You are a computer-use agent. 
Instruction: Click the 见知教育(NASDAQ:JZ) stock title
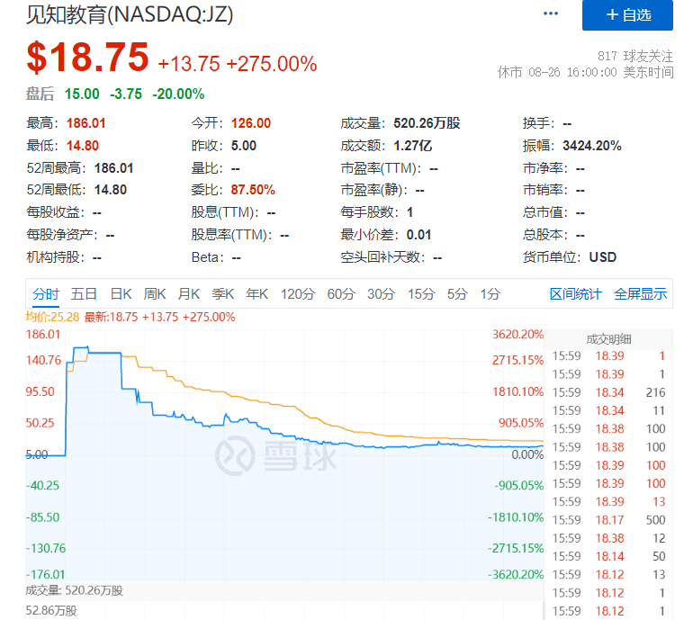point(116,13)
